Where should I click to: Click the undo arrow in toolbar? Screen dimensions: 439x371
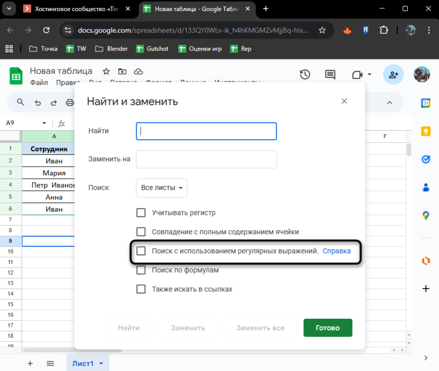point(37,103)
